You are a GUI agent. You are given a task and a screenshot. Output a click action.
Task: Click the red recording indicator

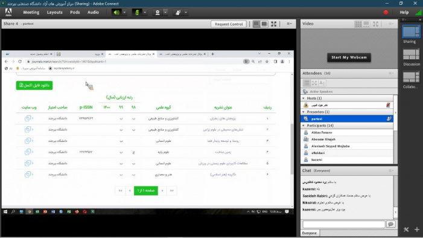click(x=386, y=13)
